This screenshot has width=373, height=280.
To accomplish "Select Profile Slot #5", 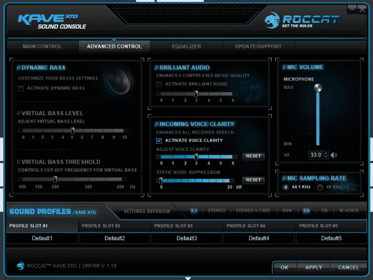I will (331, 226).
